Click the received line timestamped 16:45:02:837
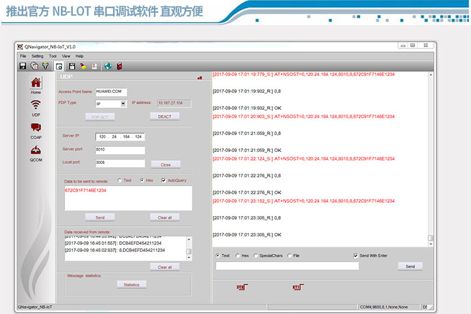This screenshot has width=471, height=314. tap(115, 251)
